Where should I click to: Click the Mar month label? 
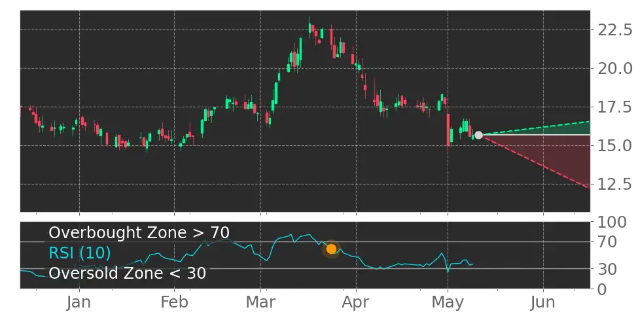tap(261, 302)
